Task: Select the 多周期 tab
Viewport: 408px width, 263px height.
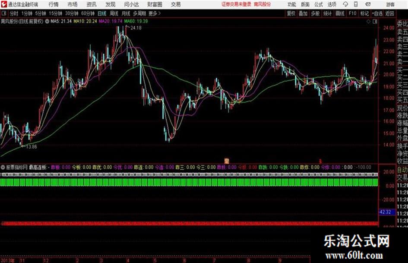Action: tap(139, 13)
